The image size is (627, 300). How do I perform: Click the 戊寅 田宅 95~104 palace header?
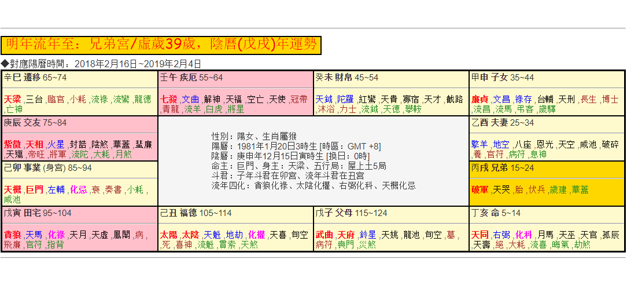38,213
